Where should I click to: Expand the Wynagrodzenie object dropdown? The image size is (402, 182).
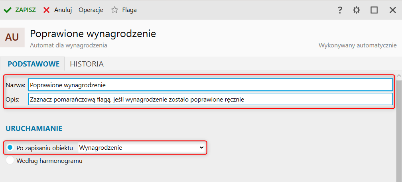pyautogui.click(x=142, y=148)
